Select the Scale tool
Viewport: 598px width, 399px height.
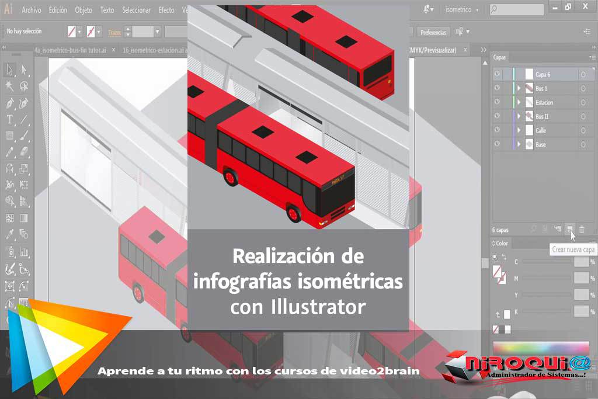pyautogui.click(x=23, y=169)
